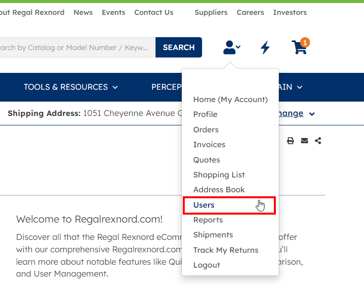Open the About Regal Rexnord link

pos(32,12)
